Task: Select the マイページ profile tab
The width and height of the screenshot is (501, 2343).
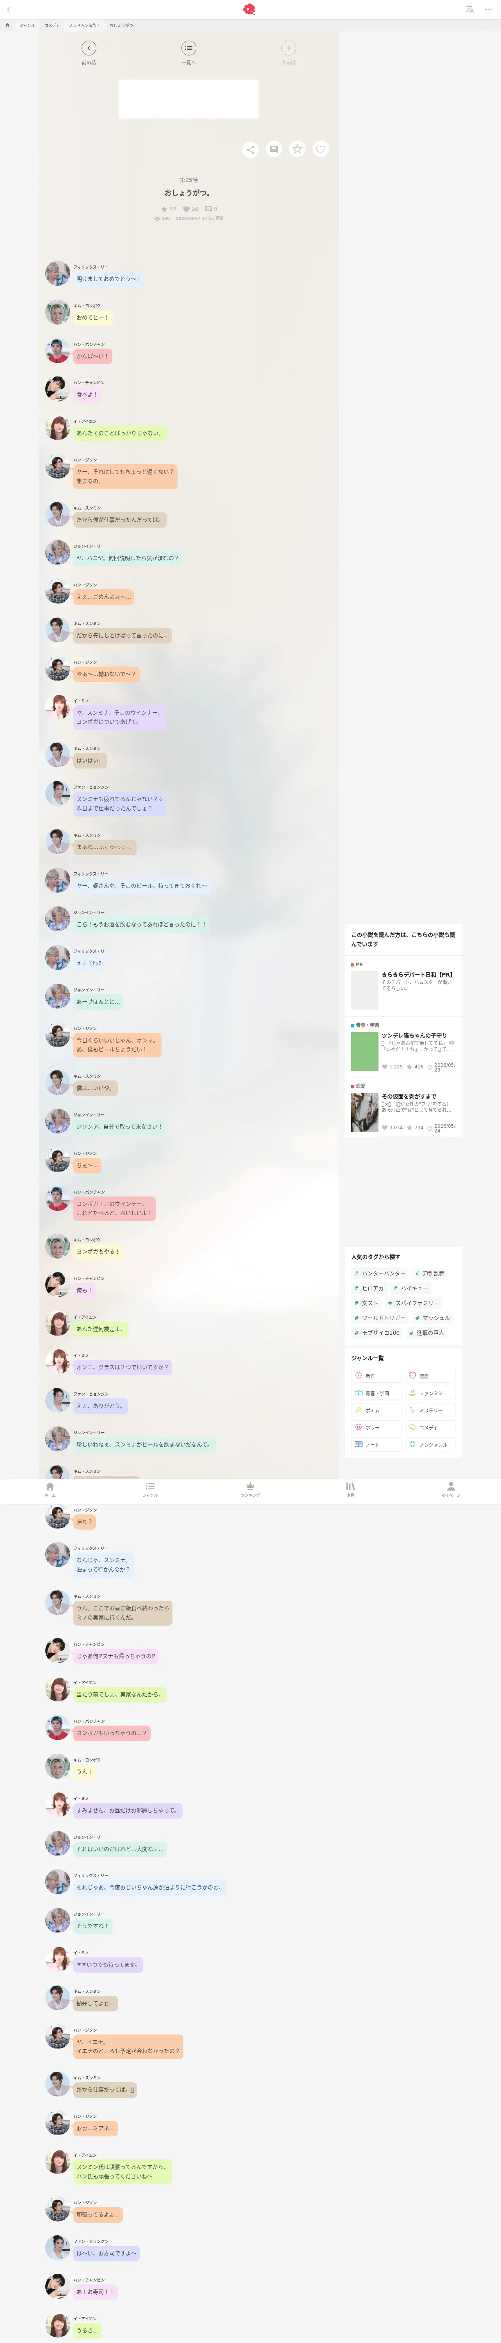Action: pyautogui.click(x=451, y=1489)
